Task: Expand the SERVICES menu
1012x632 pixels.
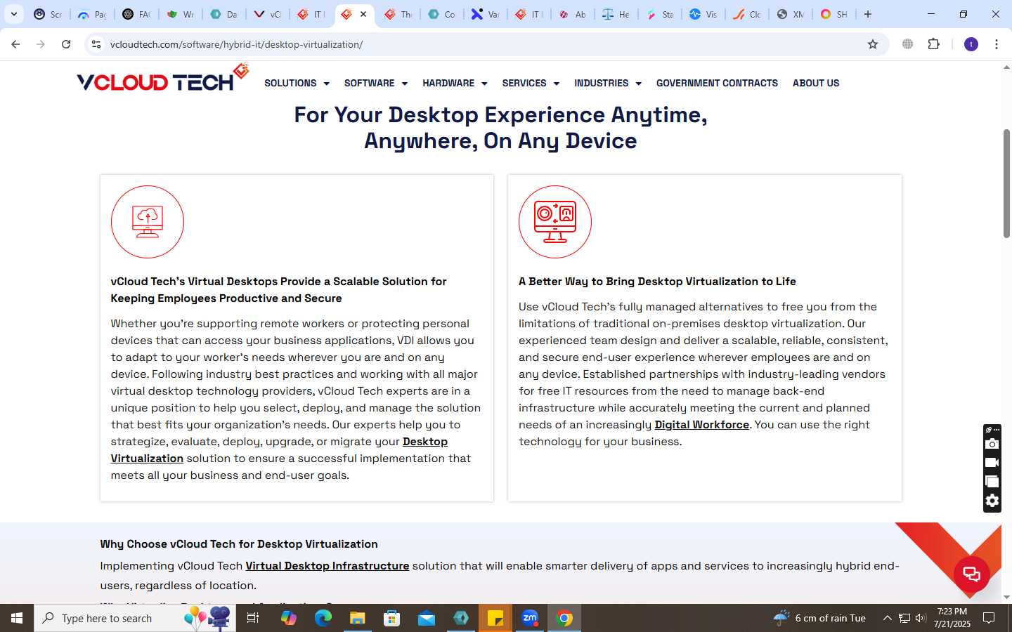Action: [x=531, y=83]
